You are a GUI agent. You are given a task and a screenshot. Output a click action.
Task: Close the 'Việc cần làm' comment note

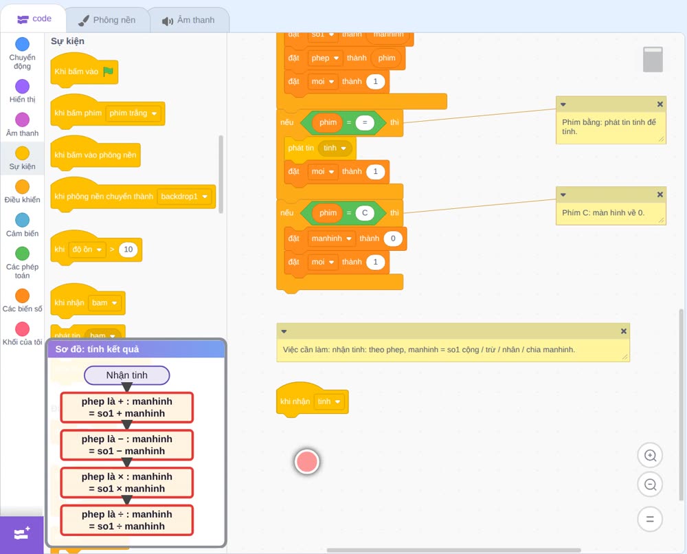pyautogui.click(x=624, y=331)
